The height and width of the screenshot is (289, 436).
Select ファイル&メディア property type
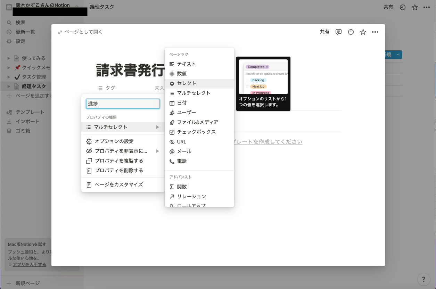199,122
